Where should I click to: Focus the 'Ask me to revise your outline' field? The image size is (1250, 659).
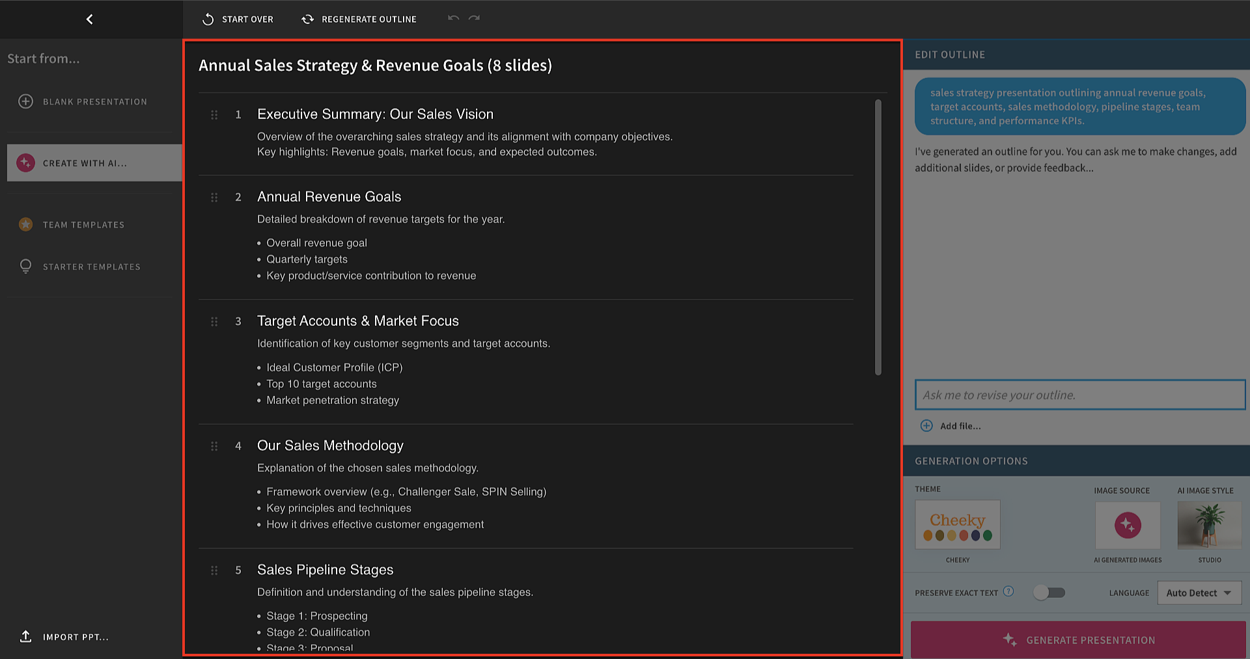point(1080,395)
